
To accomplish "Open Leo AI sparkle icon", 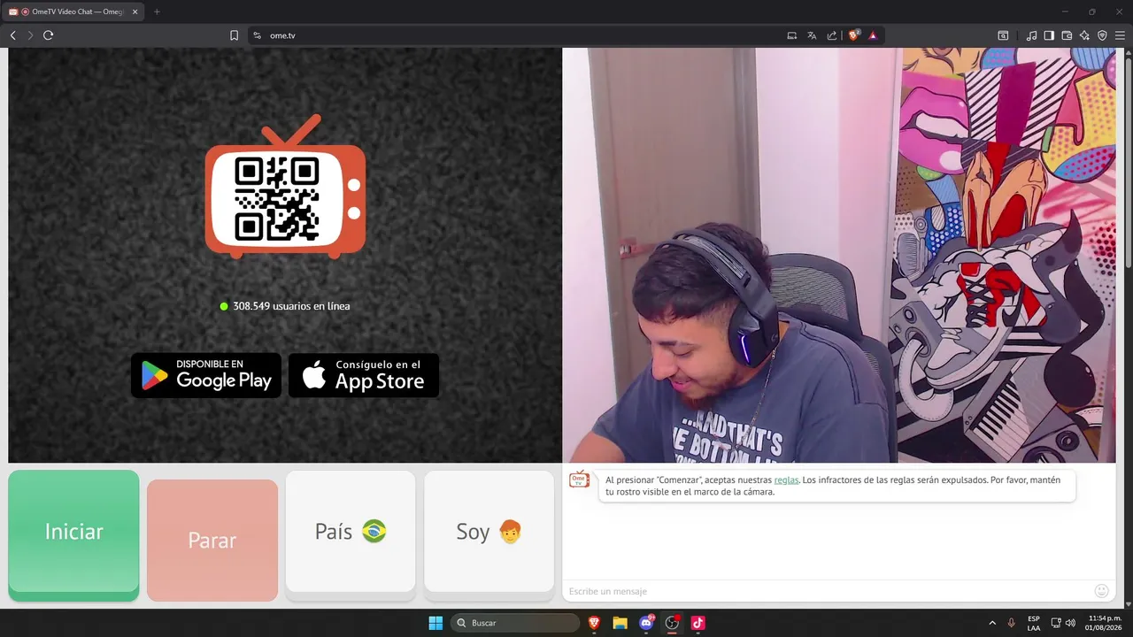I will click(1084, 35).
